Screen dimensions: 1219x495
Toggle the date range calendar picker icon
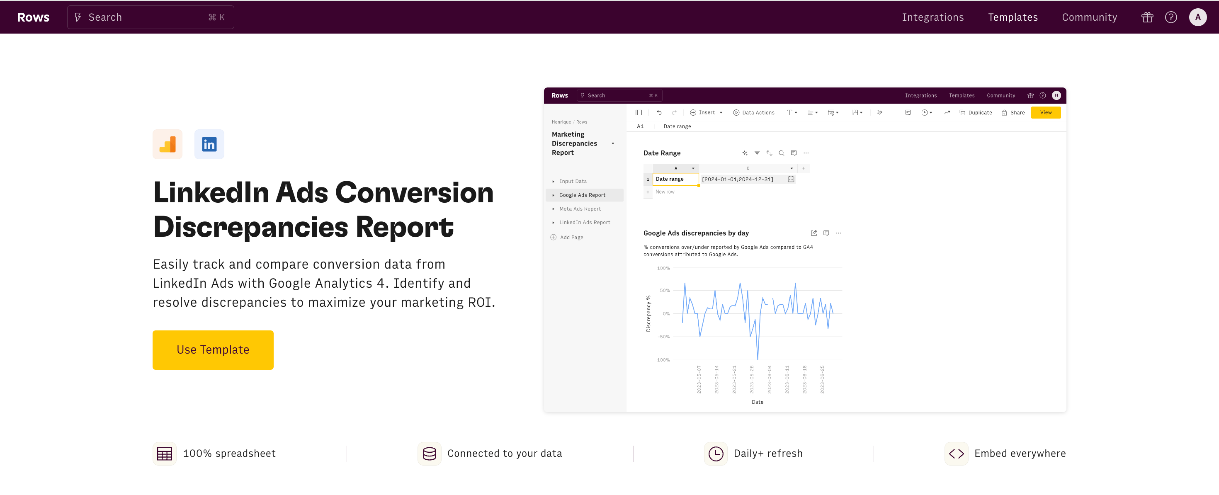(792, 180)
